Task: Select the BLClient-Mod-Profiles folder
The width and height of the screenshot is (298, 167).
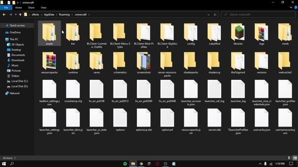Action: (x=144, y=35)
